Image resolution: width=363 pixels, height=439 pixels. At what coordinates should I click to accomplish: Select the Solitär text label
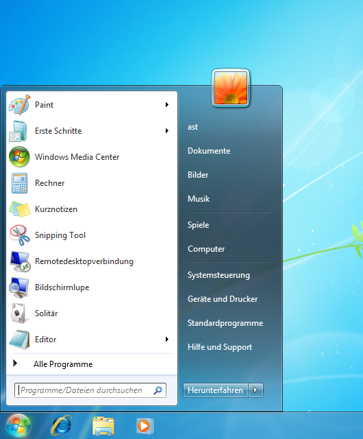point(46,313)
